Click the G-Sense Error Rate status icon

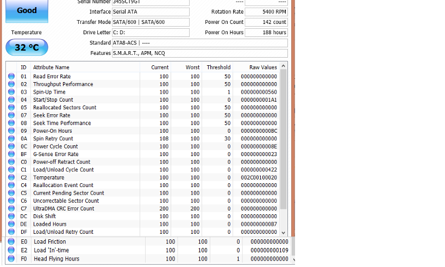pos(11,154)
